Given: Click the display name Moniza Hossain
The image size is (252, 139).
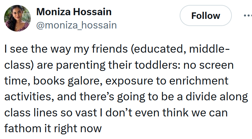Looking at the screenshot, I should (74, 12).
